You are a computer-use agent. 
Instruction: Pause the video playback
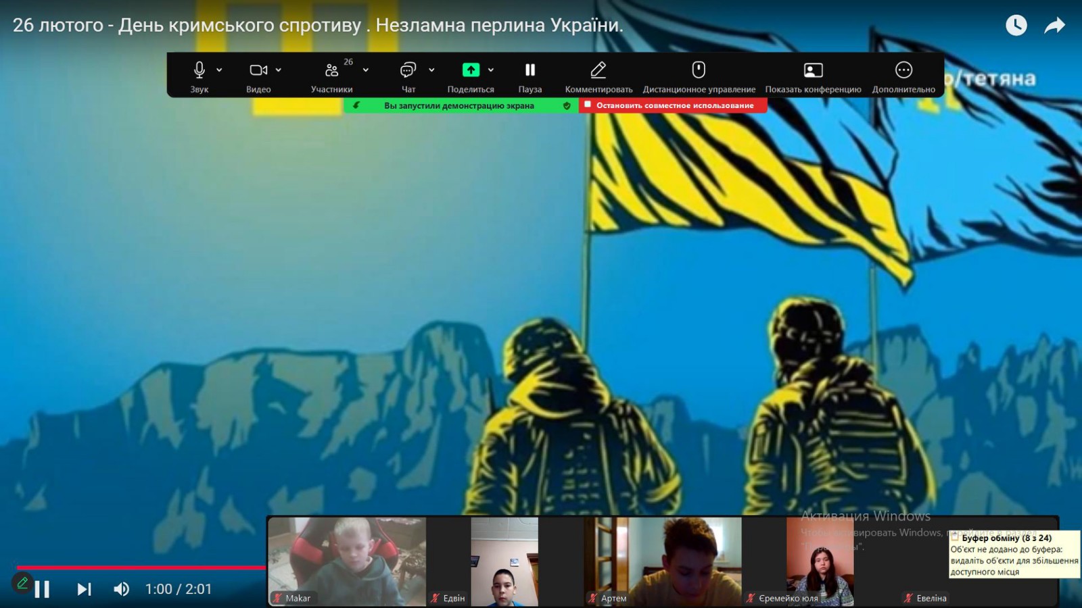43,589
